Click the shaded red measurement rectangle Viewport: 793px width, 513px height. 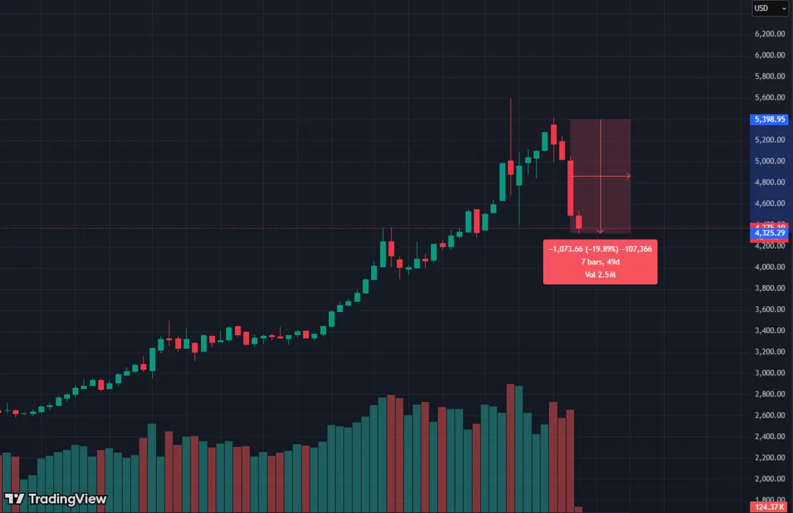pos(615,145)
